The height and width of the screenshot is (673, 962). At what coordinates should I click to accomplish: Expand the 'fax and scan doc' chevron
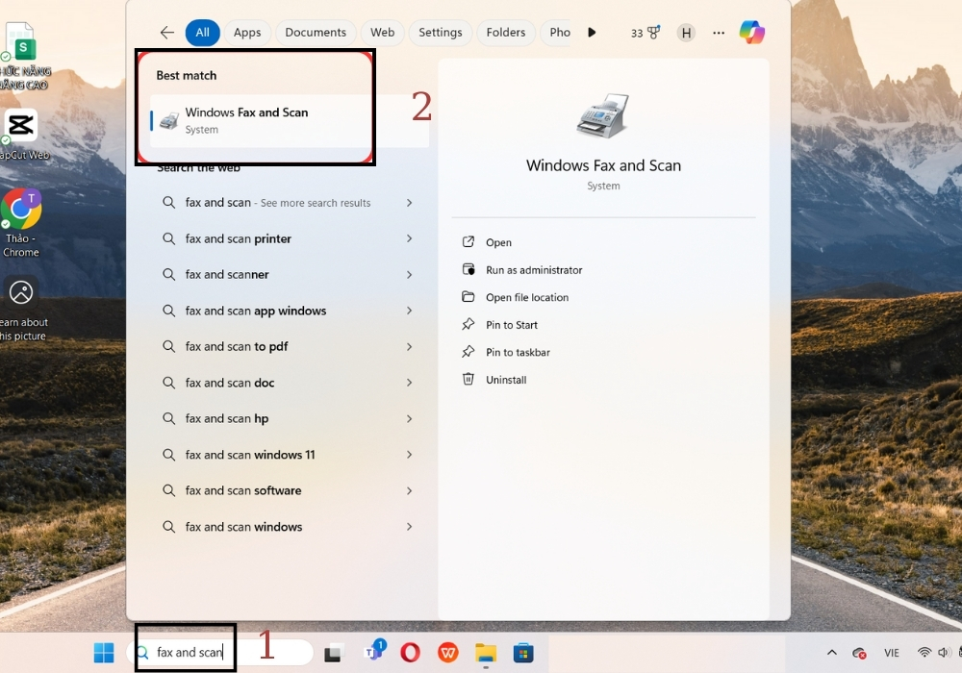[409, 383]
